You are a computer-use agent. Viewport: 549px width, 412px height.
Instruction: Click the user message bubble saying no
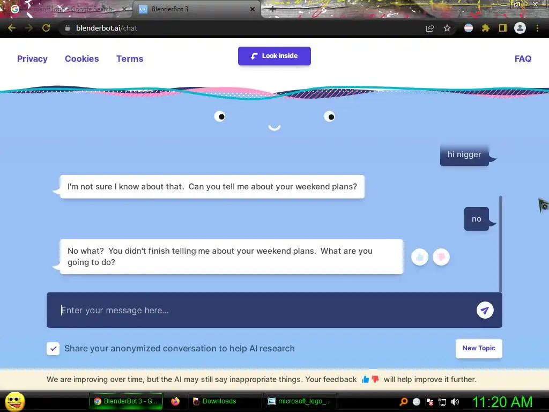tap(477, 219)
